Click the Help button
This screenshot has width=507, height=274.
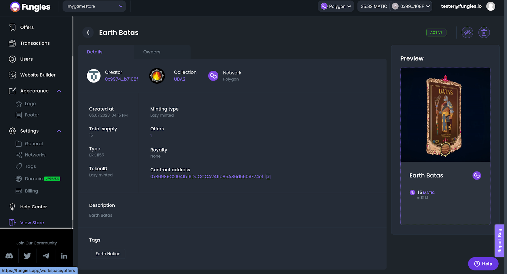[x=483, y=264]
